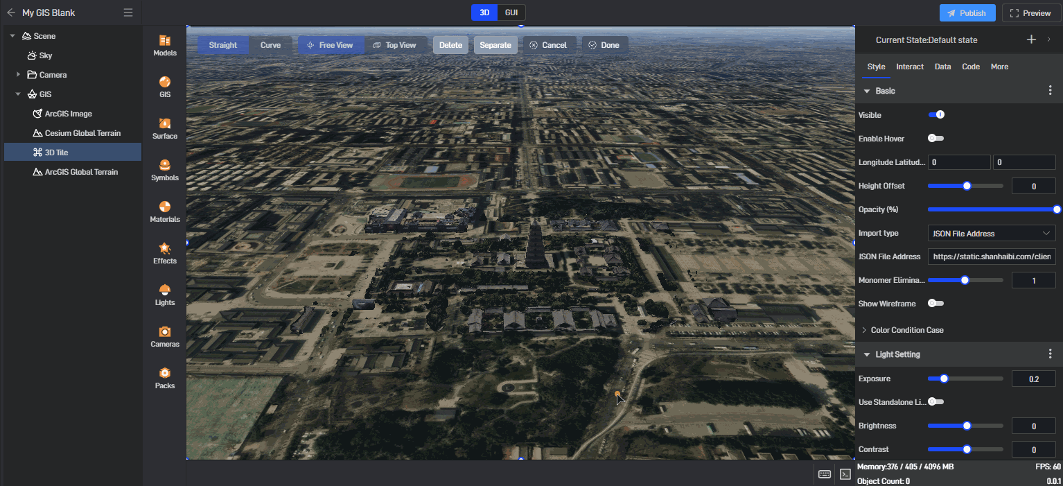Image resolution: width=1063 pixels, height=486 pixels.
Task: Switch to the Code tab
Action: (x=971, y=67)
